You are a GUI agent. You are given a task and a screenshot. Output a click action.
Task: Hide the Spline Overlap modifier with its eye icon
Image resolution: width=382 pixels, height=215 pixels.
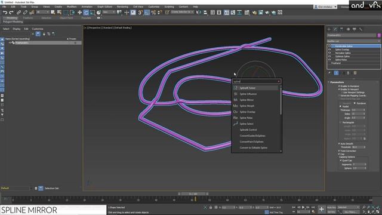(329, 50)
